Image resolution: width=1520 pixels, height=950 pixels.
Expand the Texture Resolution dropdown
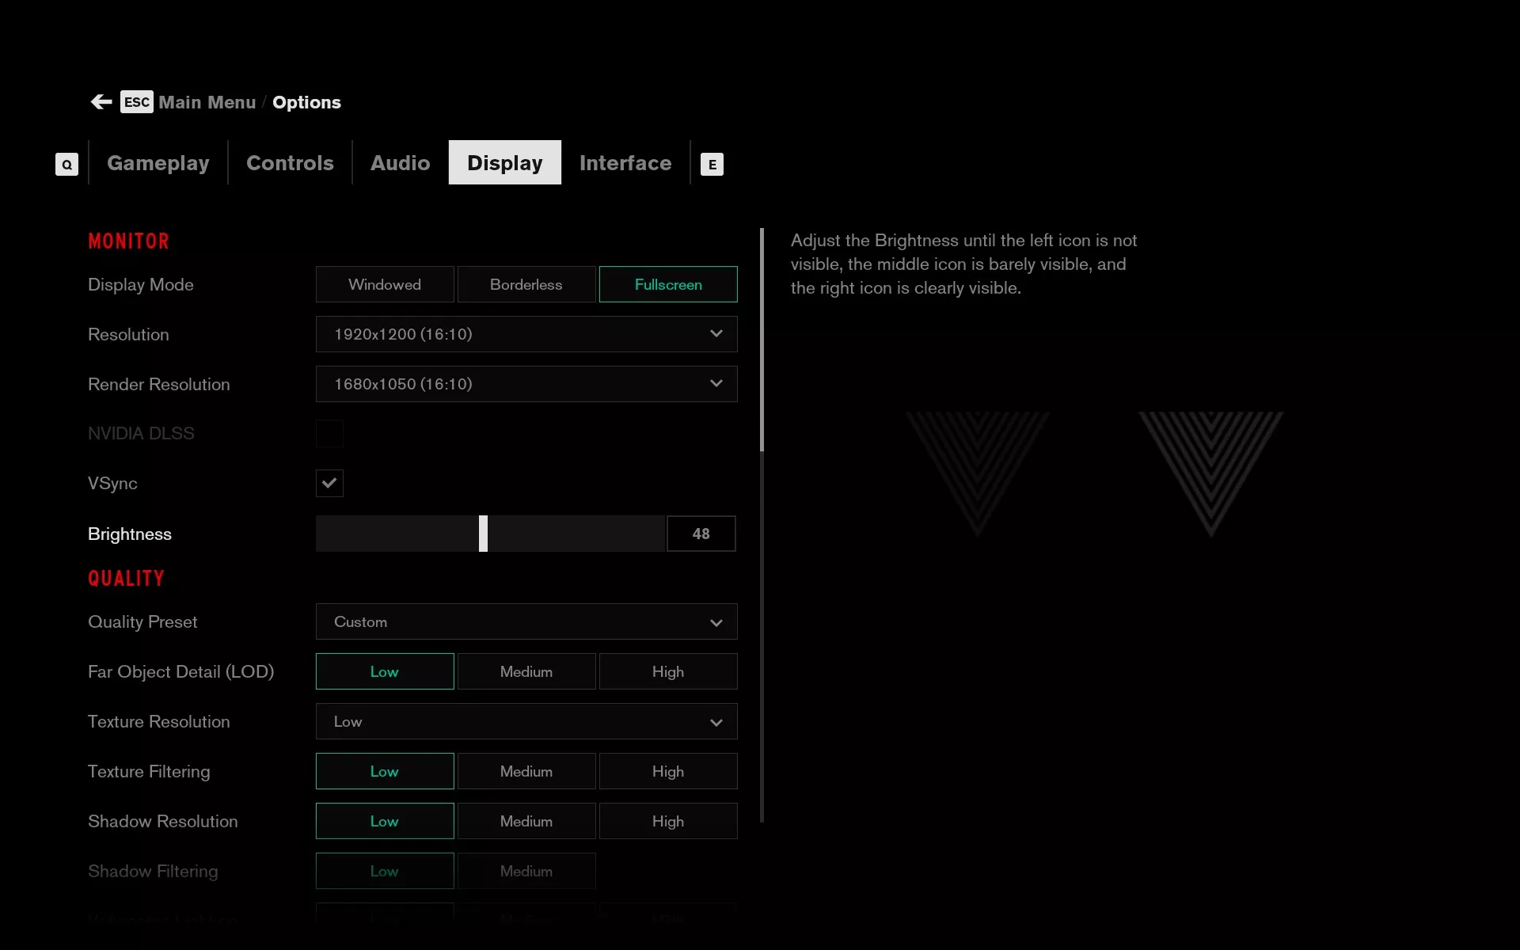(x=526, y=721)
